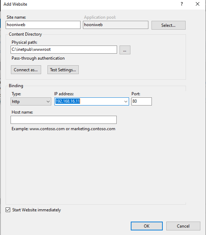Confirm with the OK button
The width and height of the screenshot is (206, 235).
click(x=147, y=226)
